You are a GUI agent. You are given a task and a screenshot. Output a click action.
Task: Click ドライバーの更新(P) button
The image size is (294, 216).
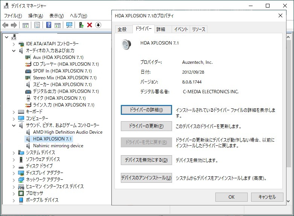pyautogui.click(x=146, y=126)
